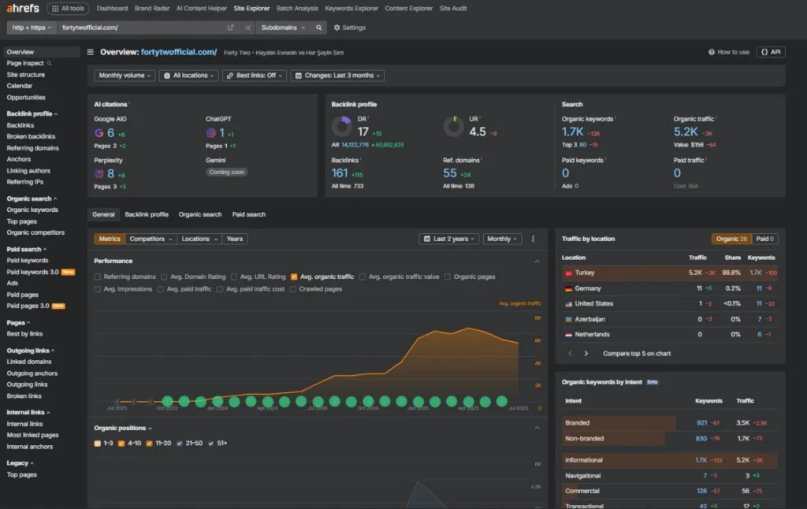Open the fortytwofficial.com/ overview link
This screenshot has height=509, width=807.
click(x=179, y=52)
